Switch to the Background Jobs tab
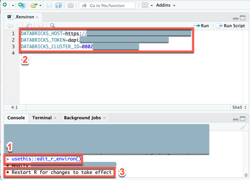This screenshot has width=250, height=180. [82, 118]
